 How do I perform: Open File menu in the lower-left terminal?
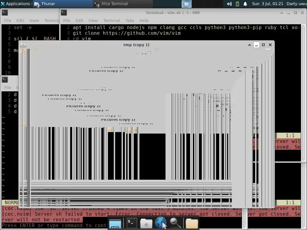(7, 87)
